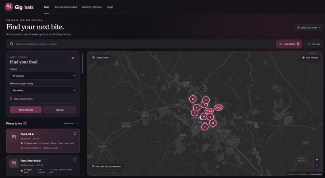Click Clear all filters button

[x=60, y=110]
